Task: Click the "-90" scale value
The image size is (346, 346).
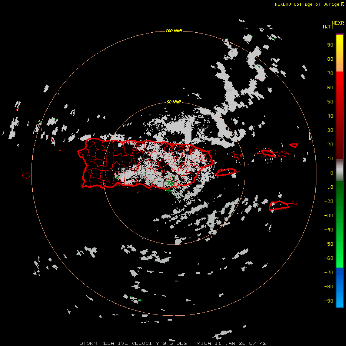Action: pos(329,301)
